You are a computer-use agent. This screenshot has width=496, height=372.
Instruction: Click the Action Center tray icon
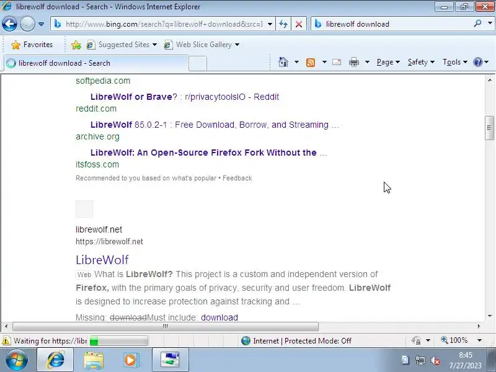pyautogui.click(x=405, y=360)
